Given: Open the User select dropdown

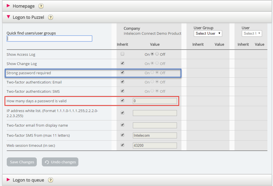Looking at the screenshot, I should point(252,33).
